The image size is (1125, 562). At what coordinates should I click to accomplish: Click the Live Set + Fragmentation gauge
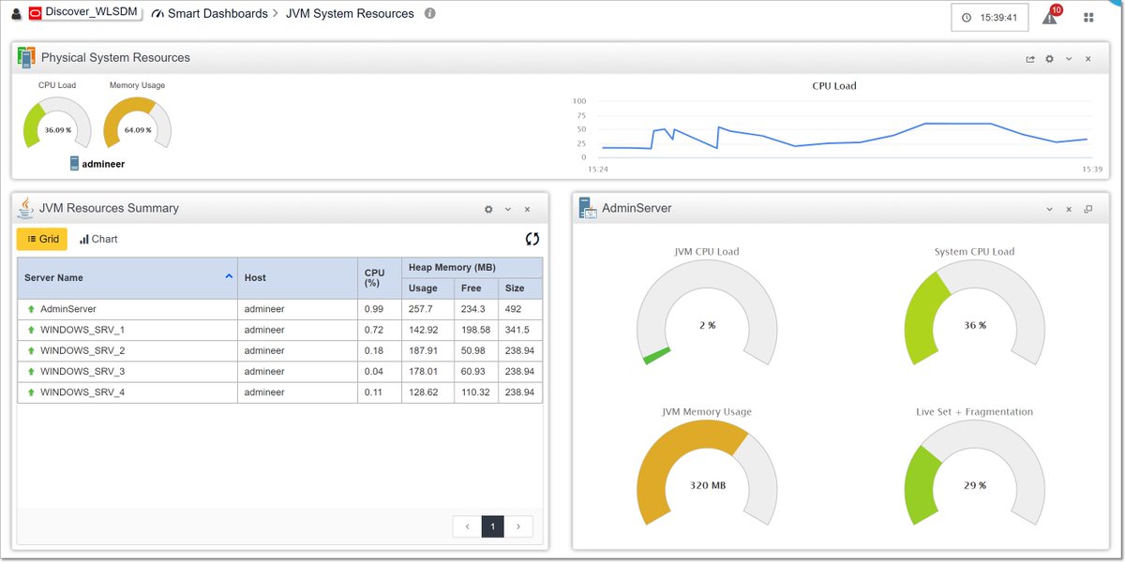(x=975, y=473)
